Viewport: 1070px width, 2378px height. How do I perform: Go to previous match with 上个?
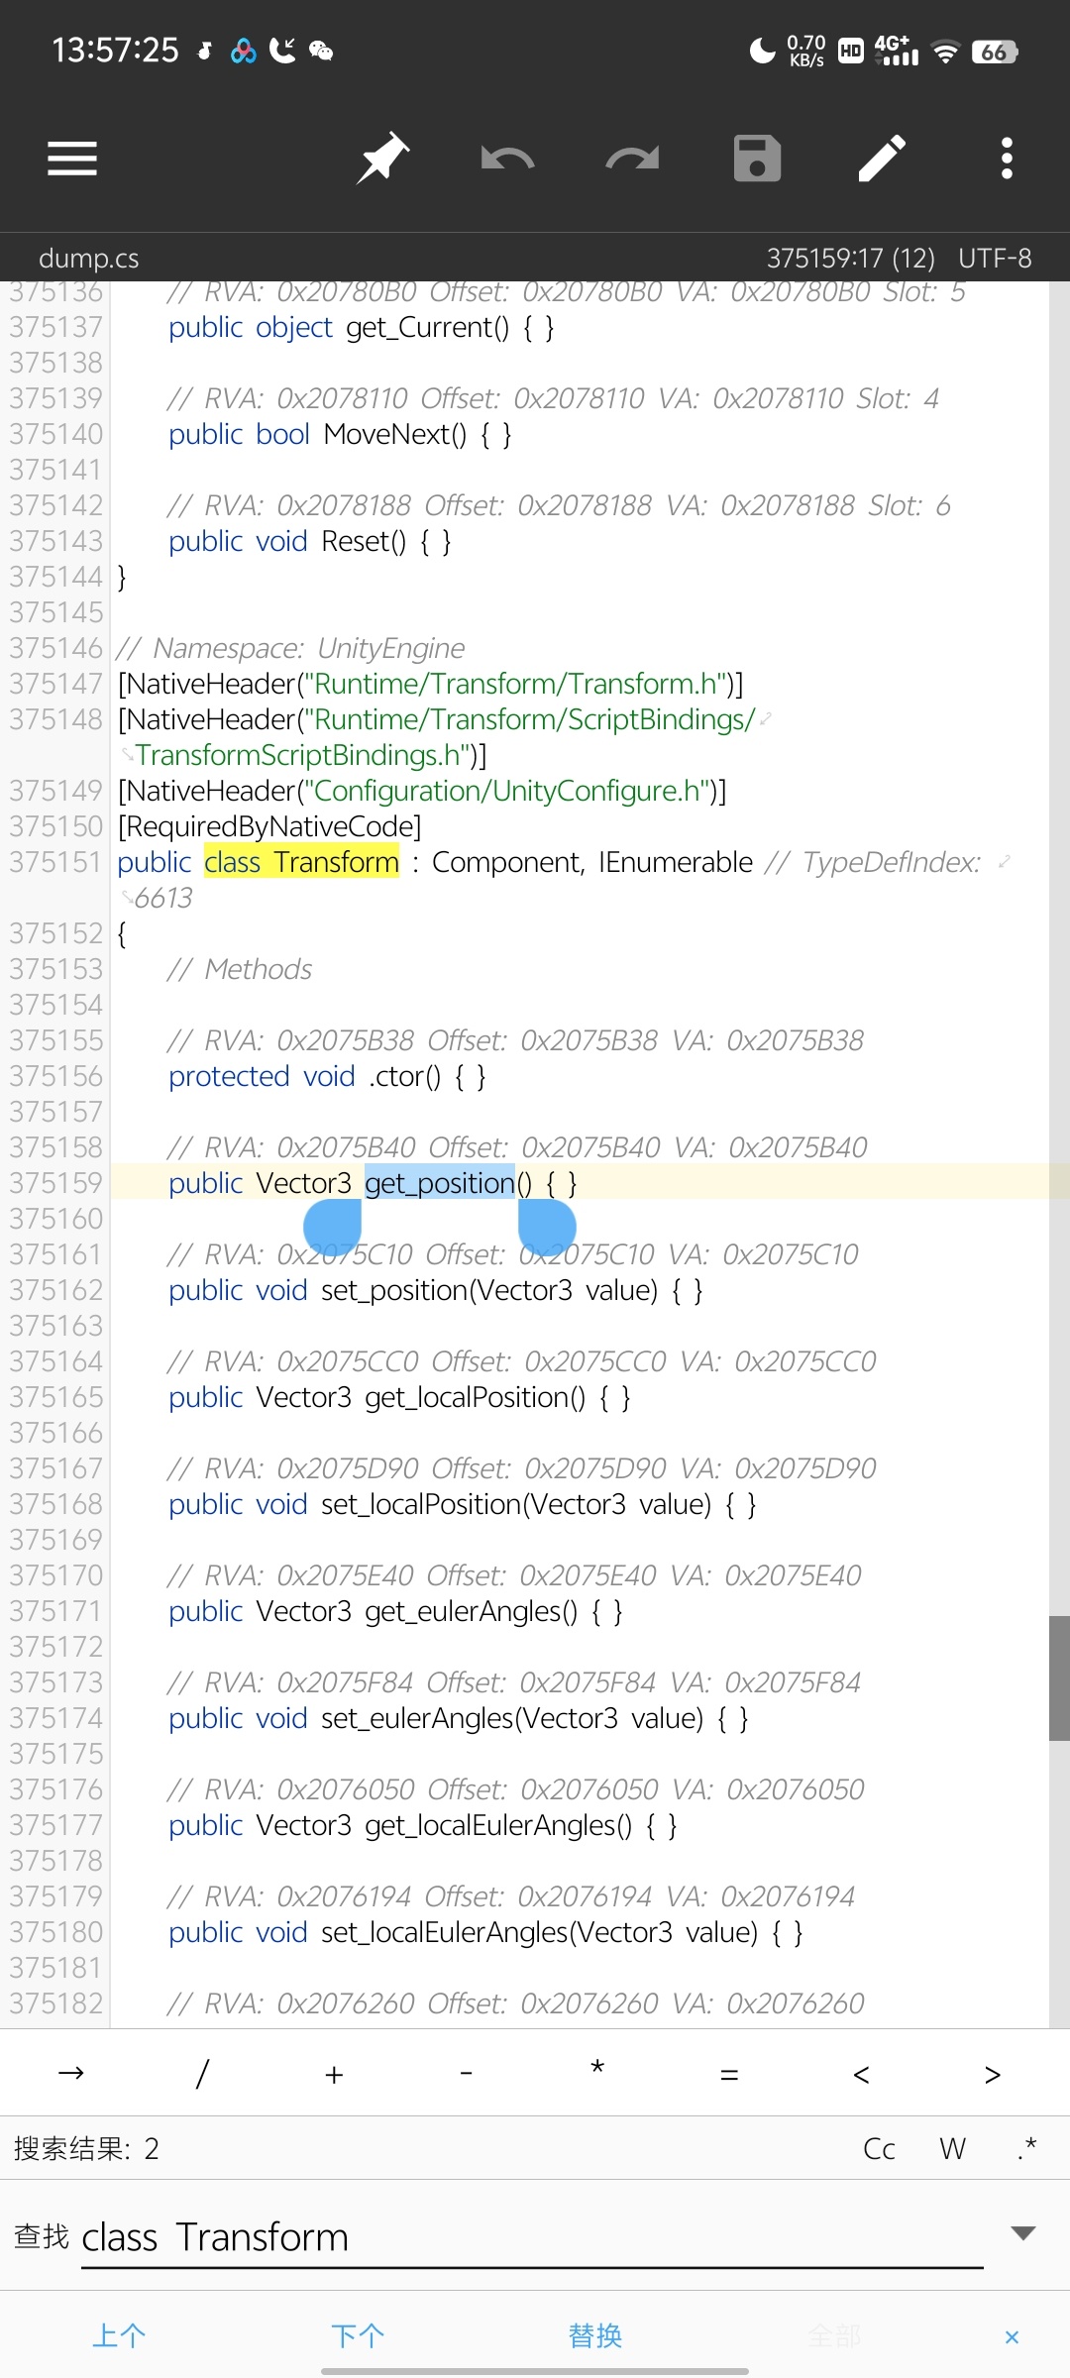119,2336
